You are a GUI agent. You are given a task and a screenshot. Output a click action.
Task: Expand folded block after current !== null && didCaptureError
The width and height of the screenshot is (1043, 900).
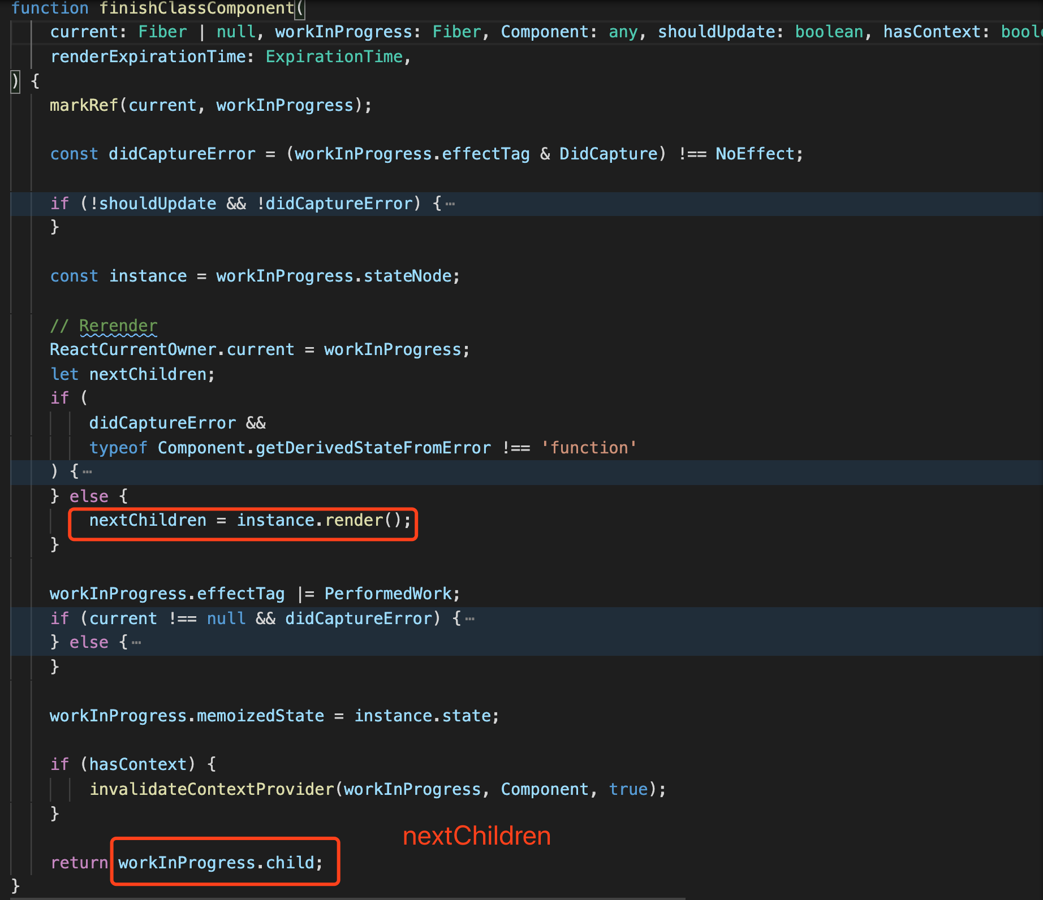470,619
